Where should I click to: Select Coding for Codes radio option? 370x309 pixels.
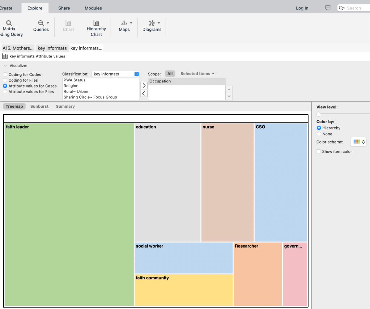coord(5,74)
